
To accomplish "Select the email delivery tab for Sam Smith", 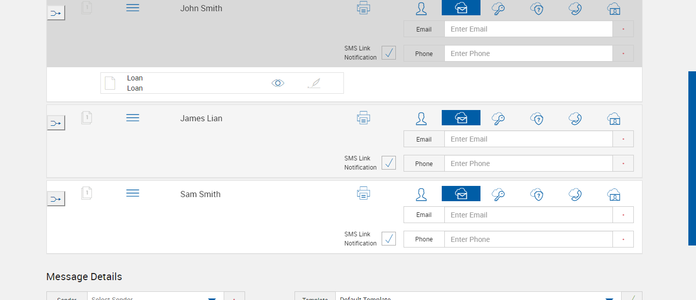I will pyautogui.click(x=461, y=194).
